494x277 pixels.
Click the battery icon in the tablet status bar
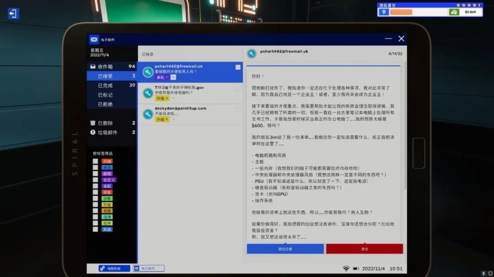coord(356,268)
